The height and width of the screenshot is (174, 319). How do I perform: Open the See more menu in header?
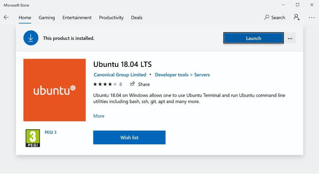[311, 18]
